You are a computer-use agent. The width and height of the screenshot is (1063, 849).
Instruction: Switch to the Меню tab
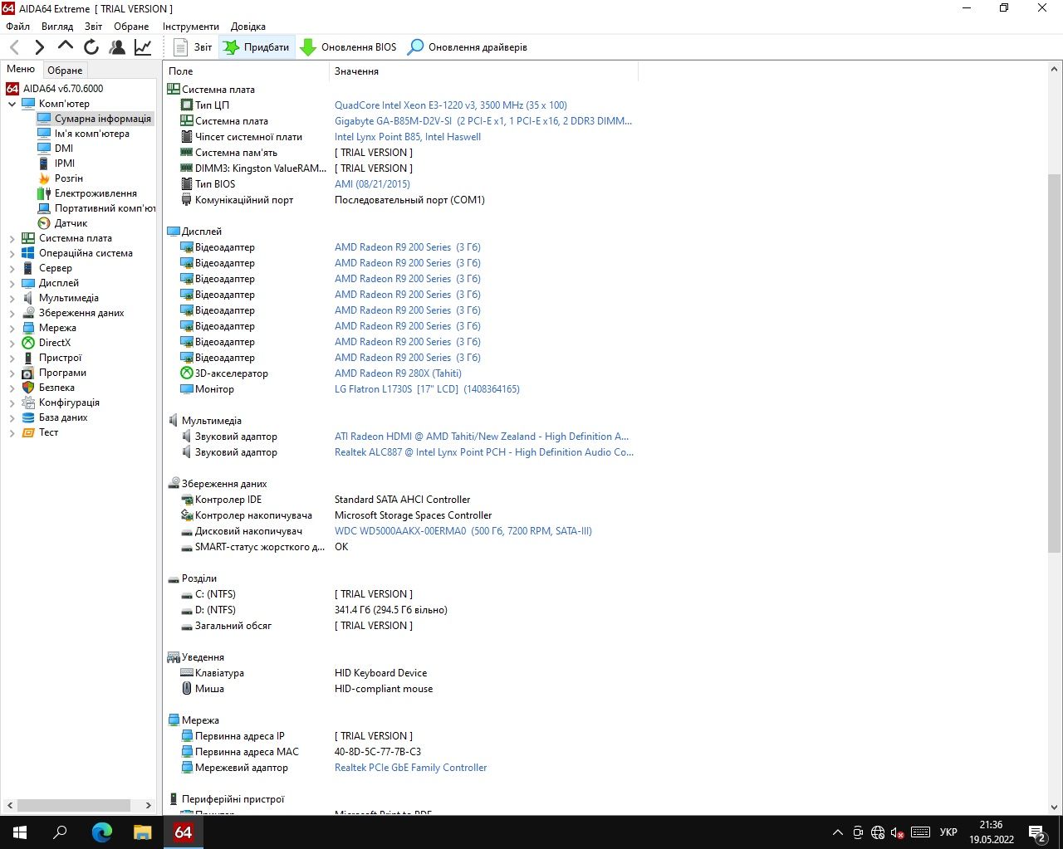click(21, 69)
